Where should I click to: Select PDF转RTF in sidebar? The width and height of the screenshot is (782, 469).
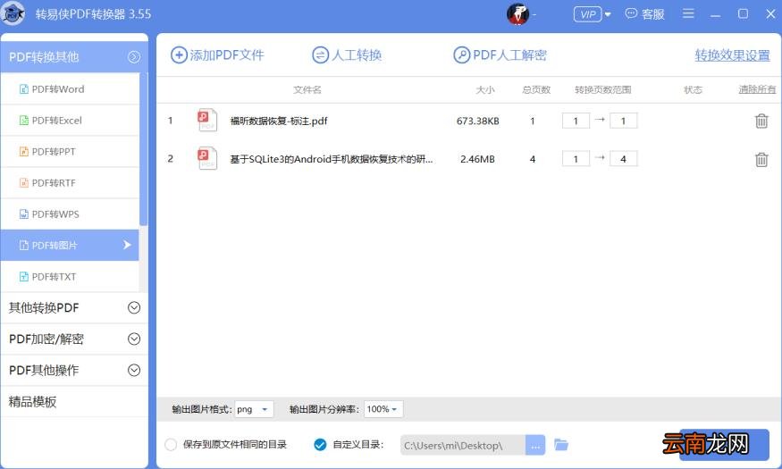click(x=70, y=183)
